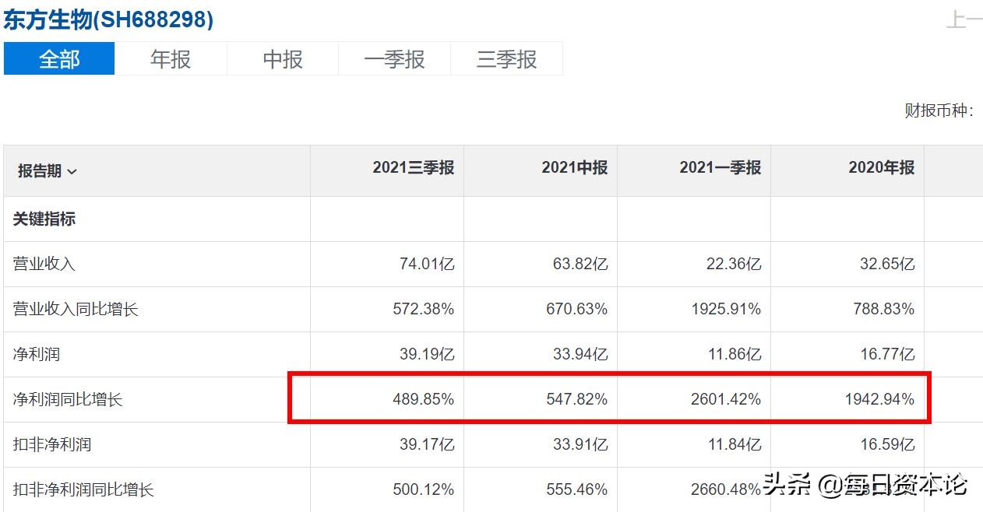Switch to the 年报 tab
This screenshot has width=983, height=512.
coord(171,59)
